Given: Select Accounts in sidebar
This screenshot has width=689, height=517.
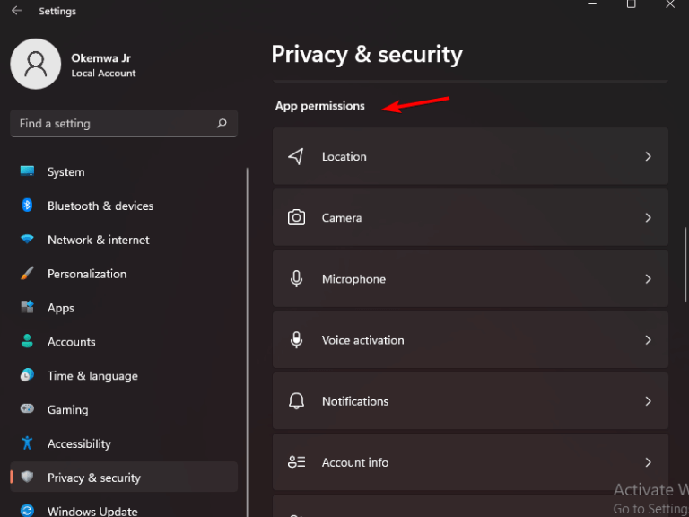Looking at the screenshot, I should (124, 341).
